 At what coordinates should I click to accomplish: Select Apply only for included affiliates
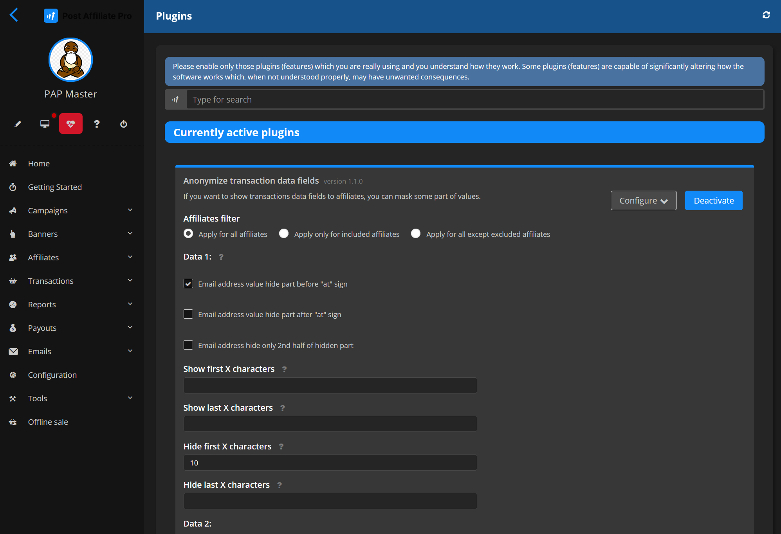pyautogui.click(x=284, y=234)
